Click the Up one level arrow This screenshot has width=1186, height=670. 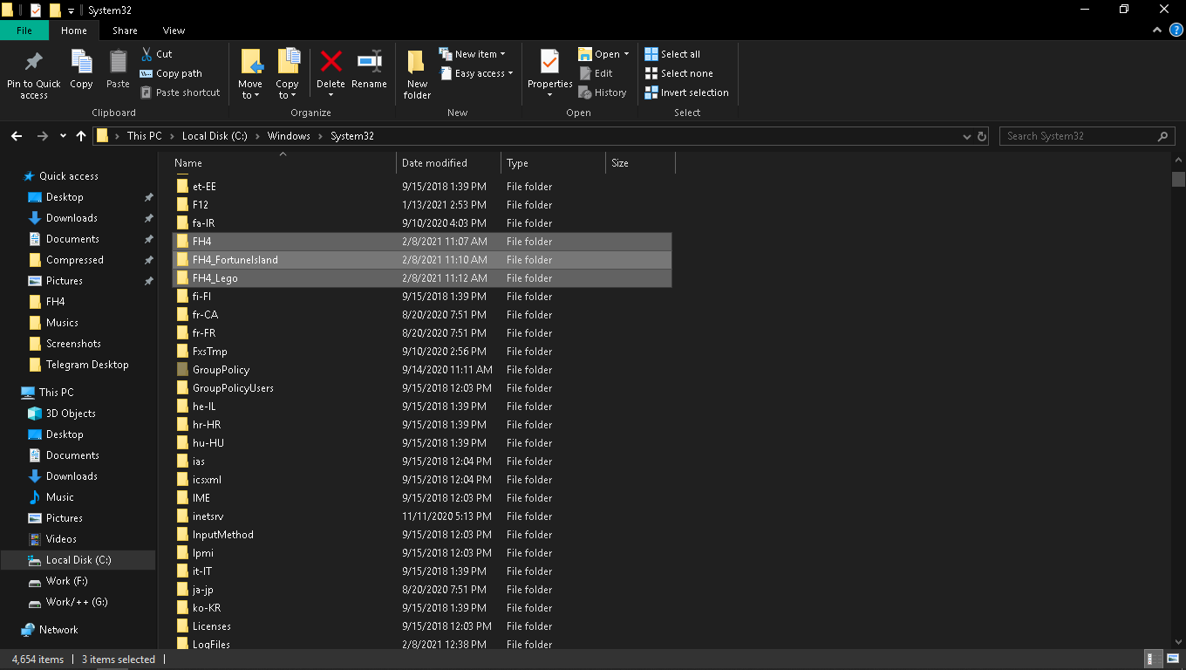point(81,136)
